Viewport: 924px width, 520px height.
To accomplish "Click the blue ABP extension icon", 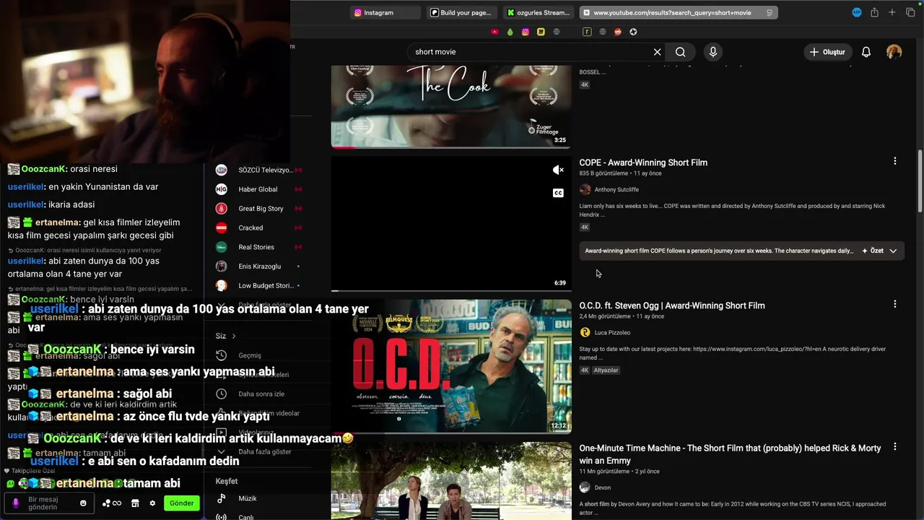I will (857, 12).
